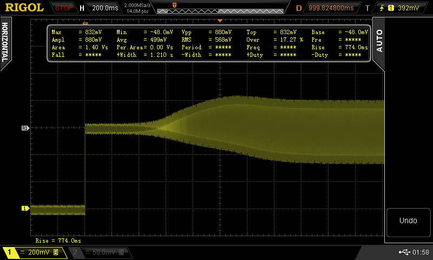This screenshot has width=433, height=260.
Task: Select the 200.0ms horizontal timebase value
Action: click(106, 8)
